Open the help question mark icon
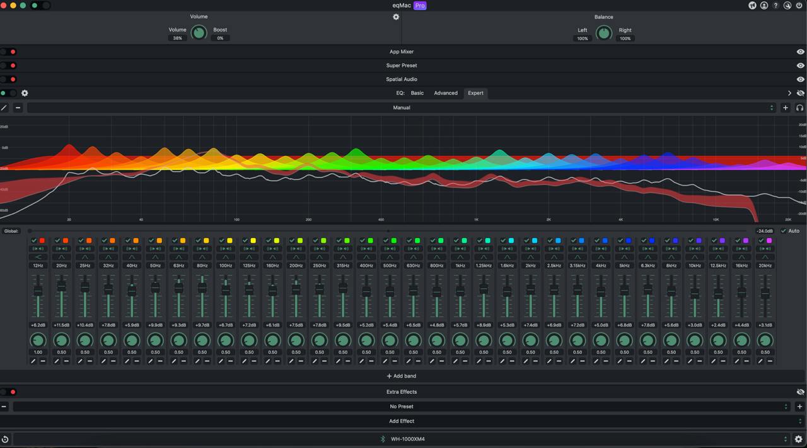 pos(775,6)
